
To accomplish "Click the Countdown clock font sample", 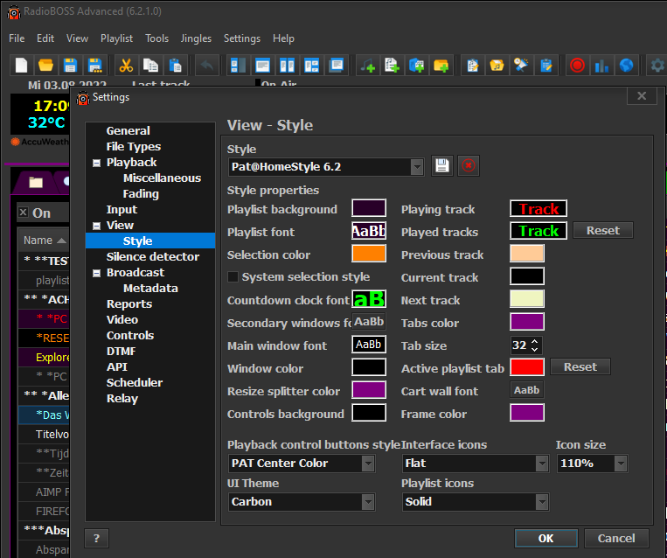I will tap(369, 299).
